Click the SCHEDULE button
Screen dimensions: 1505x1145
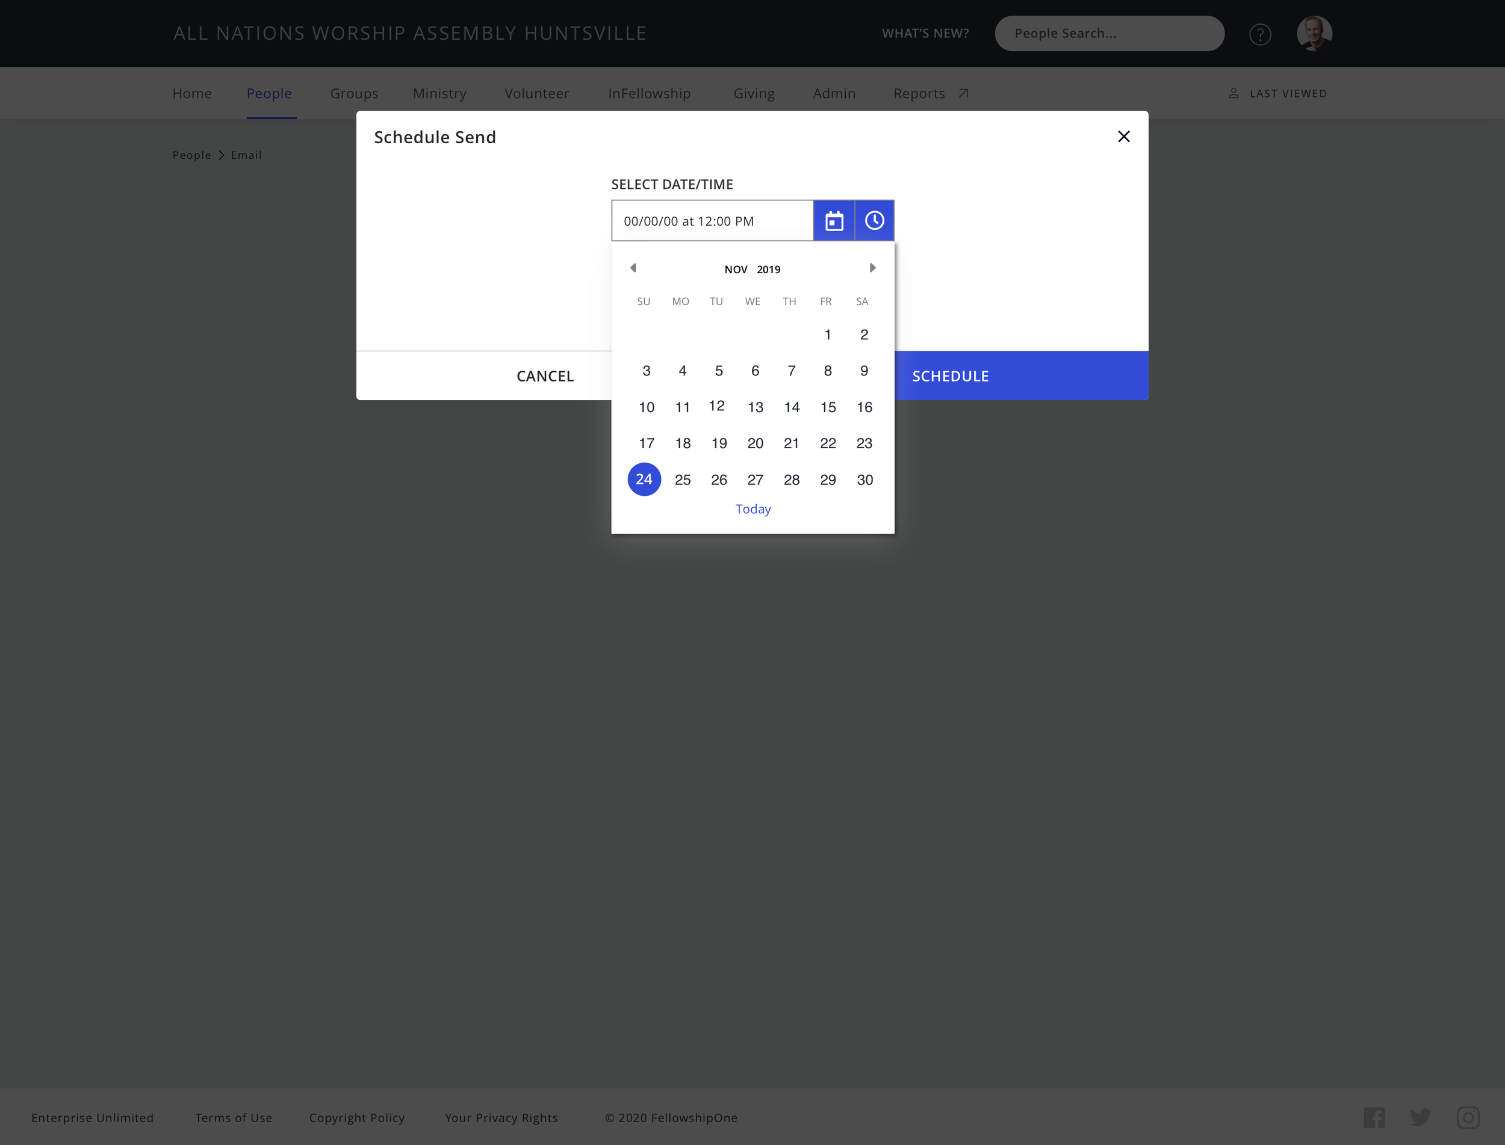point(950,375)
